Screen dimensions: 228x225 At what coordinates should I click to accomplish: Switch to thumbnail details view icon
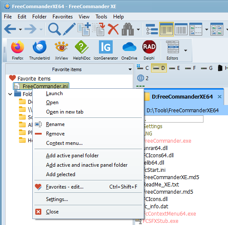pyautogui.click(x=196, y=29)
